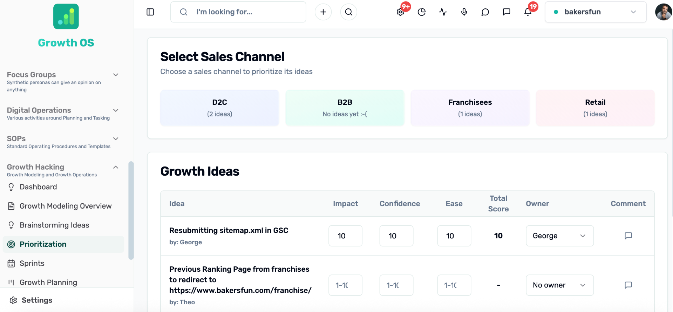Open the George owner dropdown

(x=560, y=236)
